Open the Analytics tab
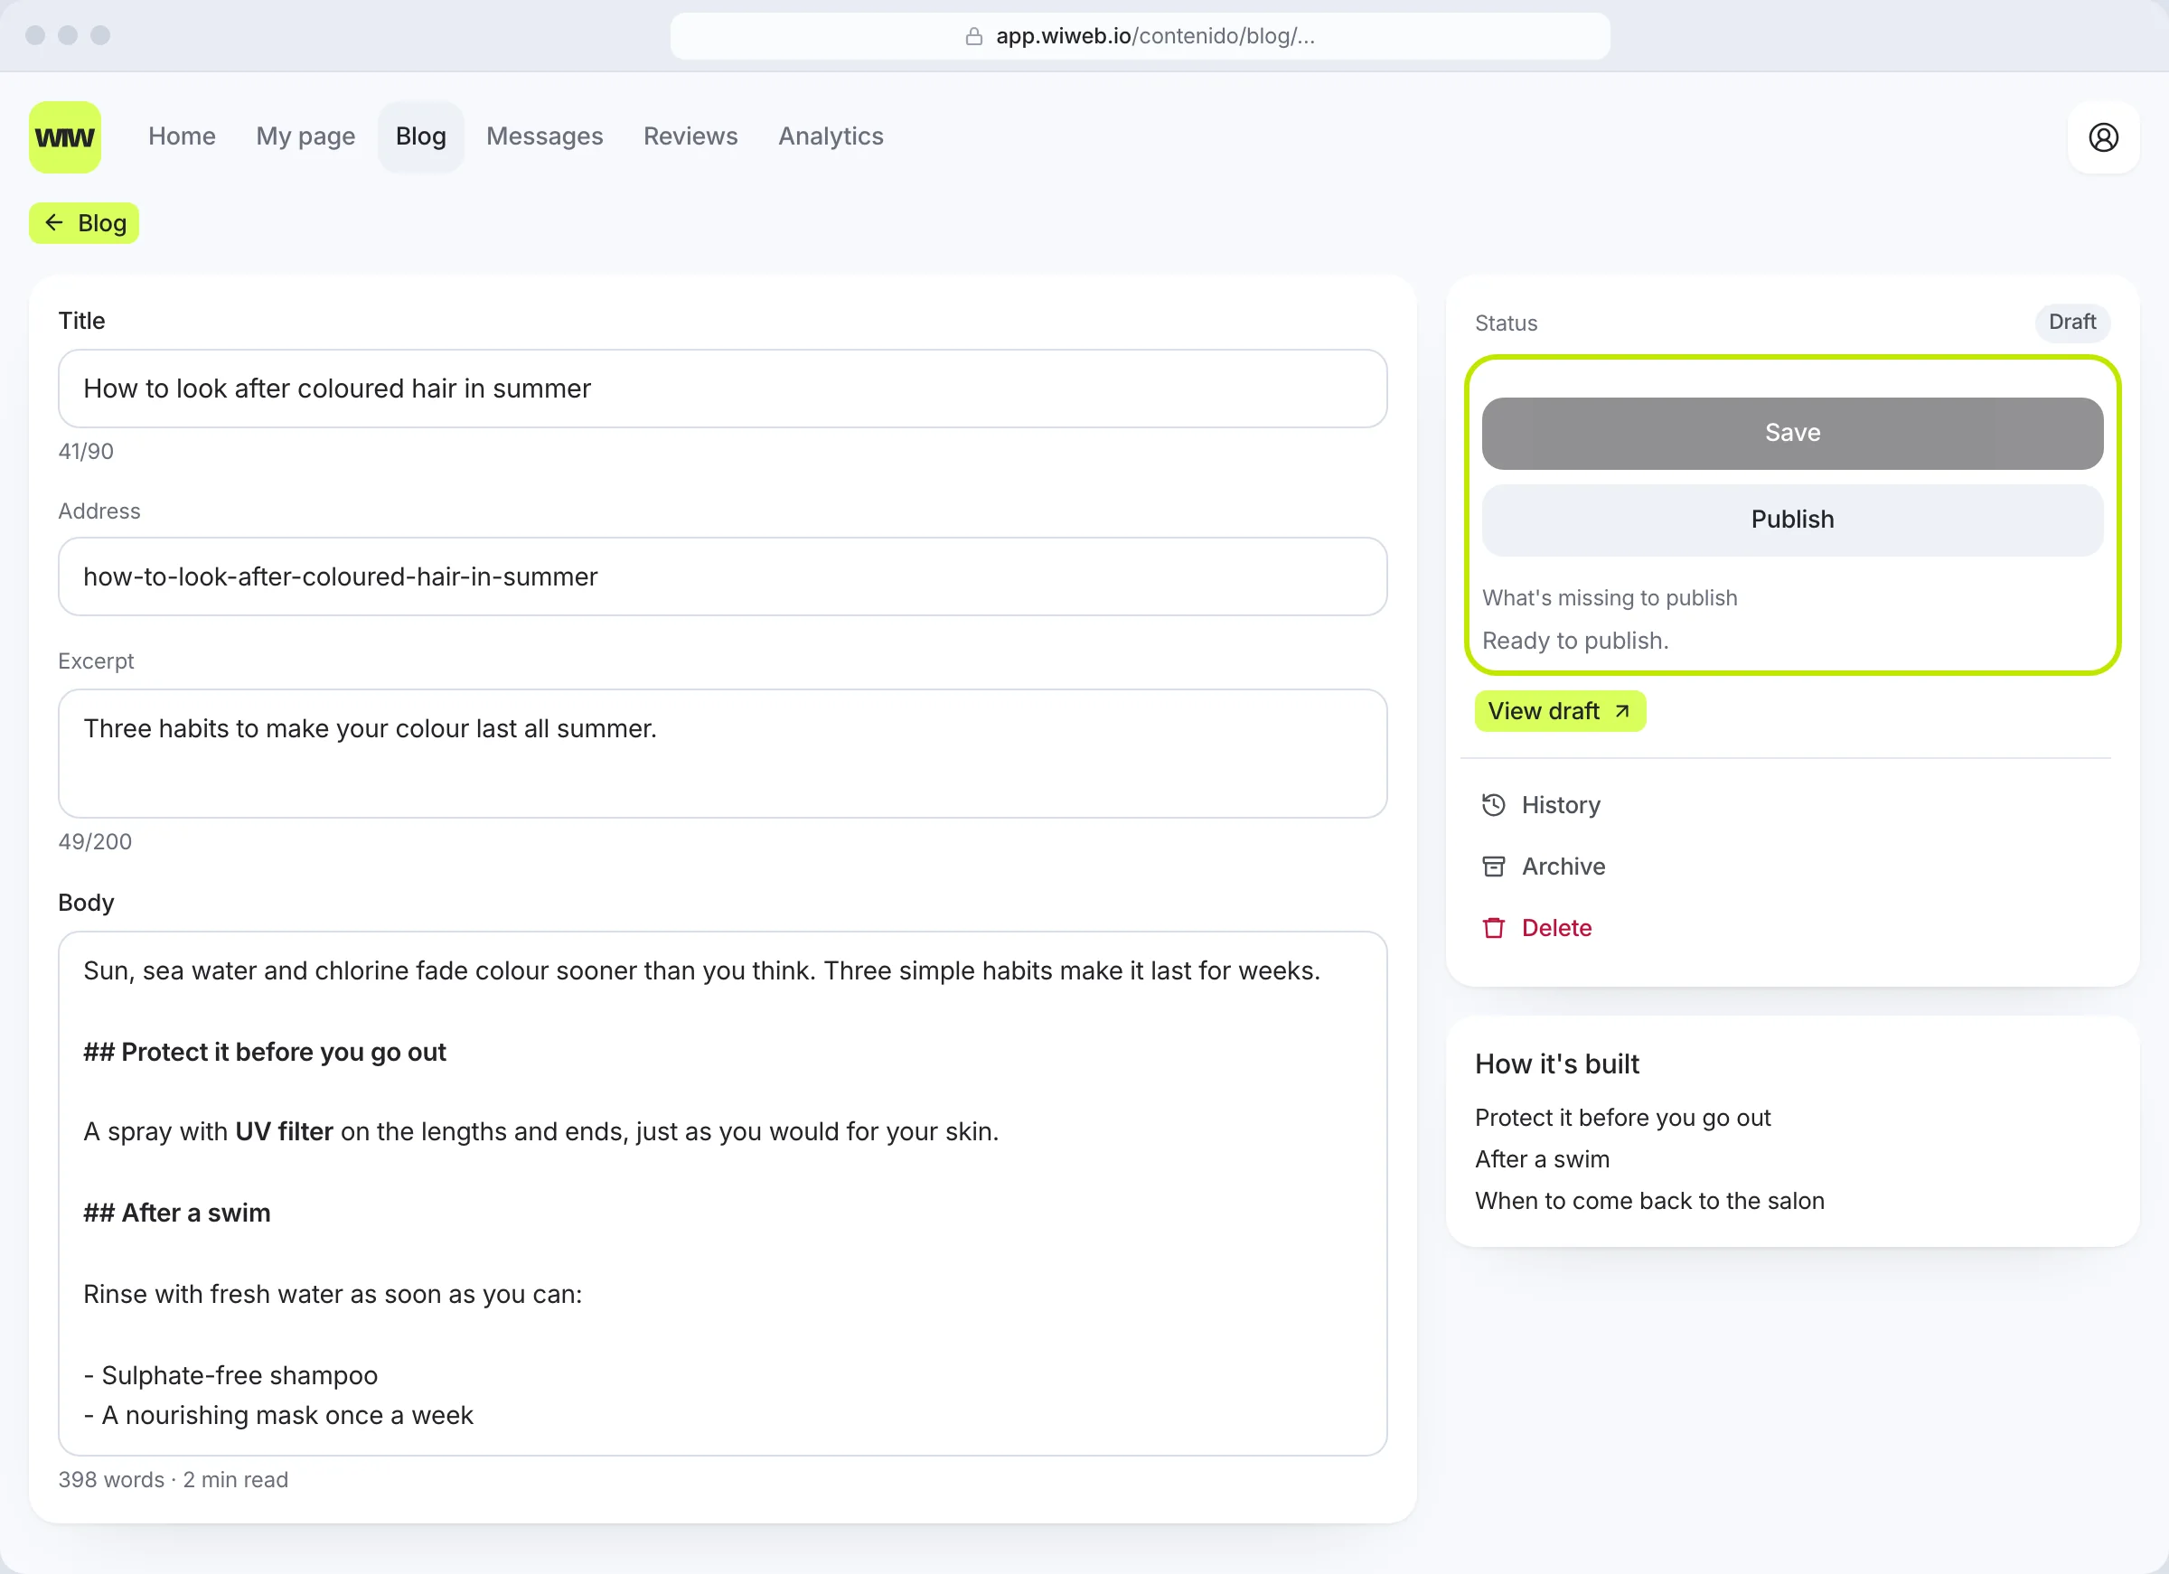Viewport: 2169px width, 1574px height. point(831,136)
